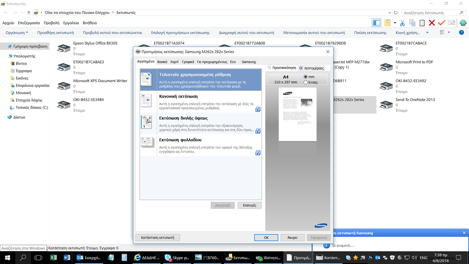Click Προσθήκη εκτυπωτή in command bar
This screenshot has height=264, width=469.
pyautogui.click(x=55, y=32)
